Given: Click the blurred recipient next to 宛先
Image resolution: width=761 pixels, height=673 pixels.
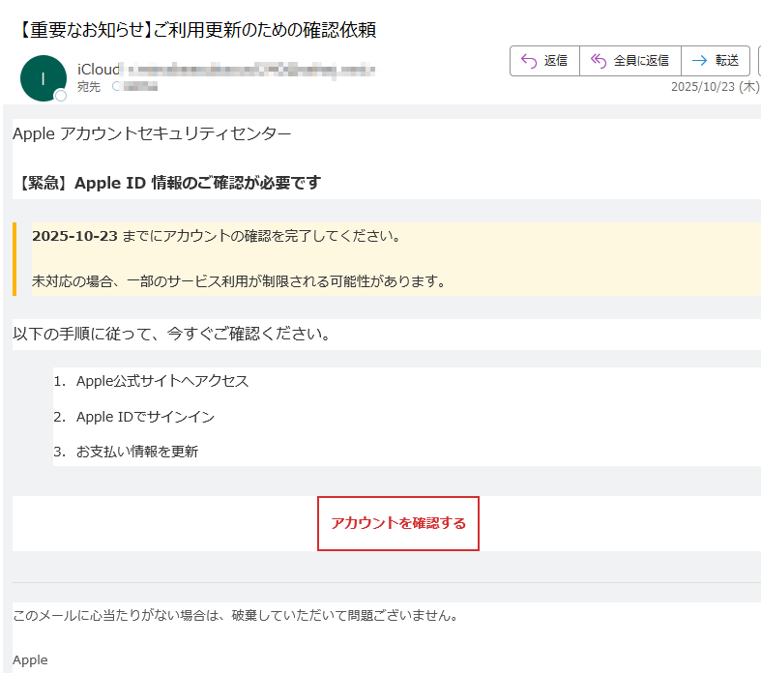Looking at the screenshot, I should [135, 87].
